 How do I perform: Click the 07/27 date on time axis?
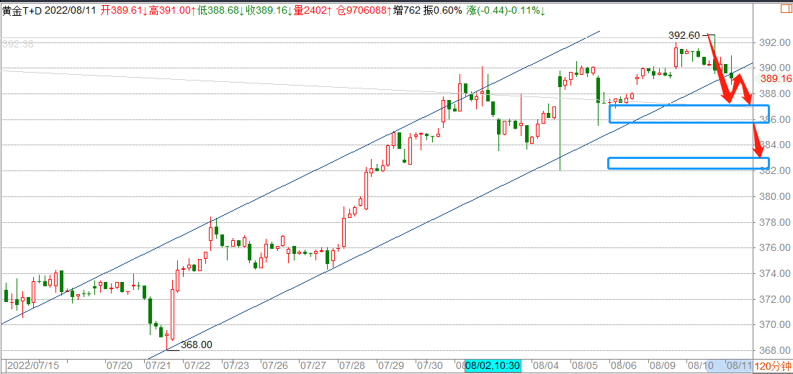coord(313,365)
